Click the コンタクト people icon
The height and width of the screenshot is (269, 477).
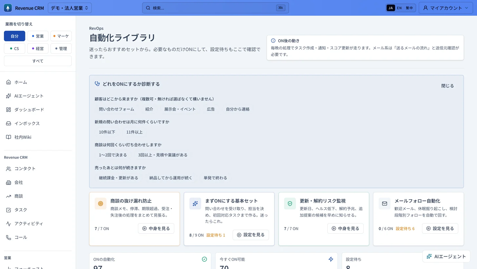point(9,169)
